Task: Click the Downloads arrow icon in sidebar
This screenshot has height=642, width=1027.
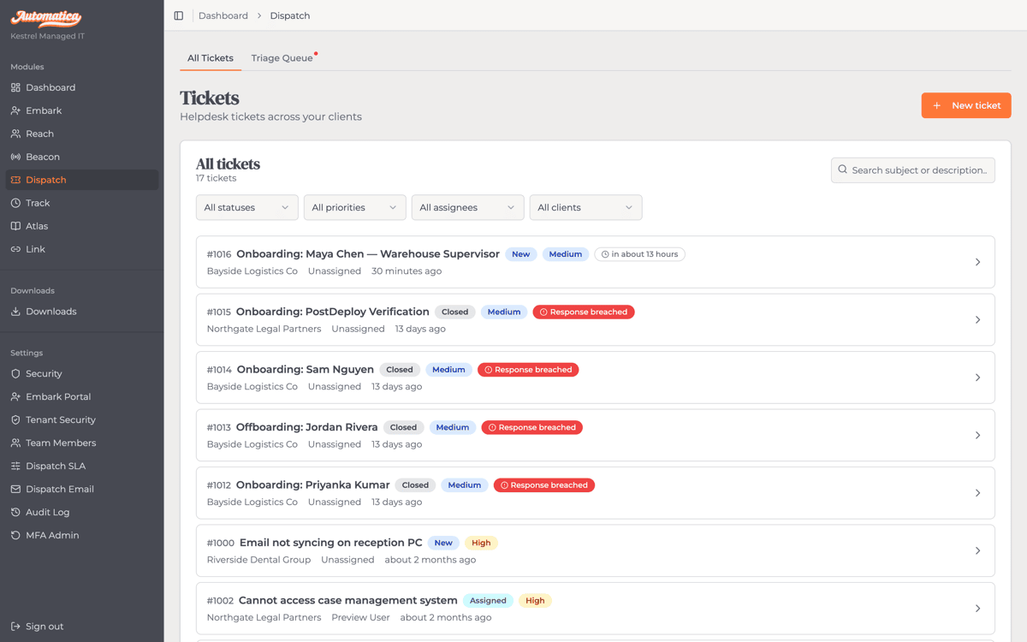Action: [x=15, y=312]
